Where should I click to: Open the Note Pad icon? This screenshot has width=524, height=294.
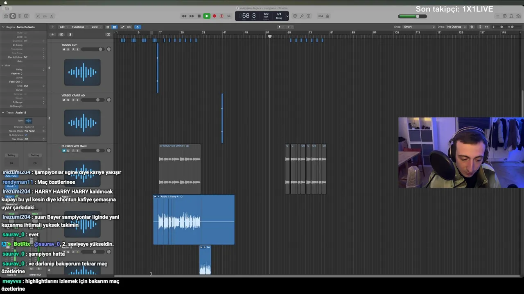point(505,16)
